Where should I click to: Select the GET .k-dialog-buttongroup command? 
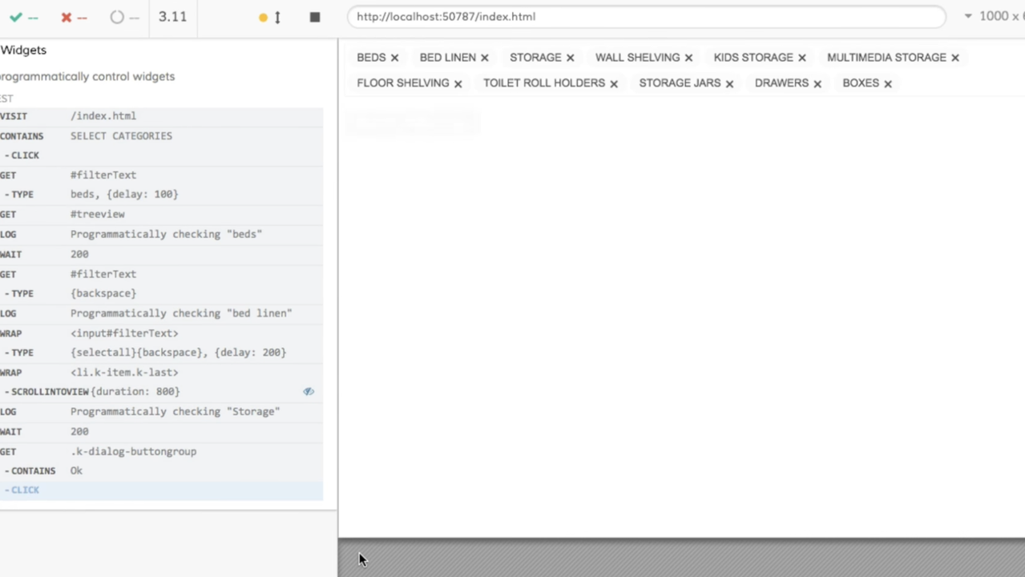pos(160,451)
